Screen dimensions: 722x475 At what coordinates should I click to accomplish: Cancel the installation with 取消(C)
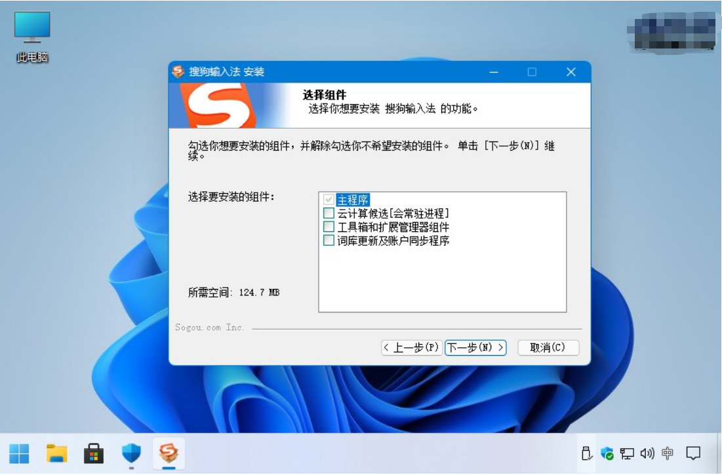point(548,347)
